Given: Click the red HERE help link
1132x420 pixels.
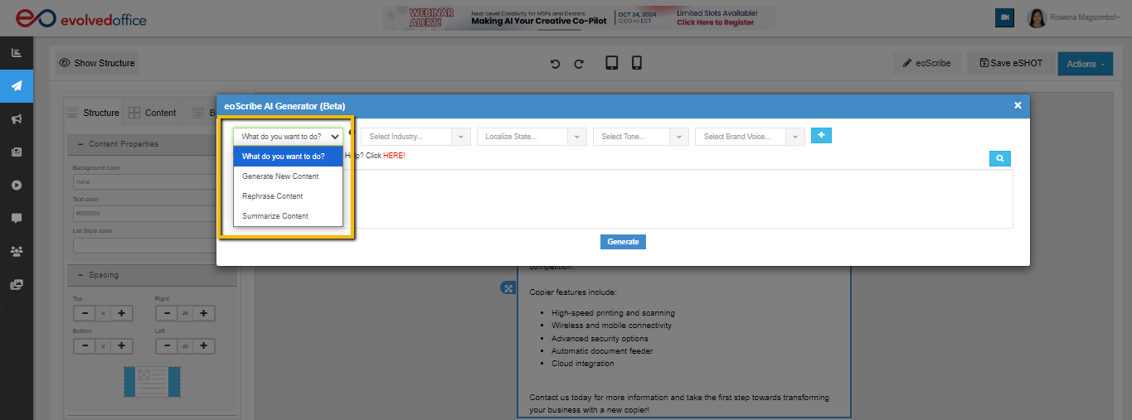Looking at the screenshot, I should tap(393, 156).
